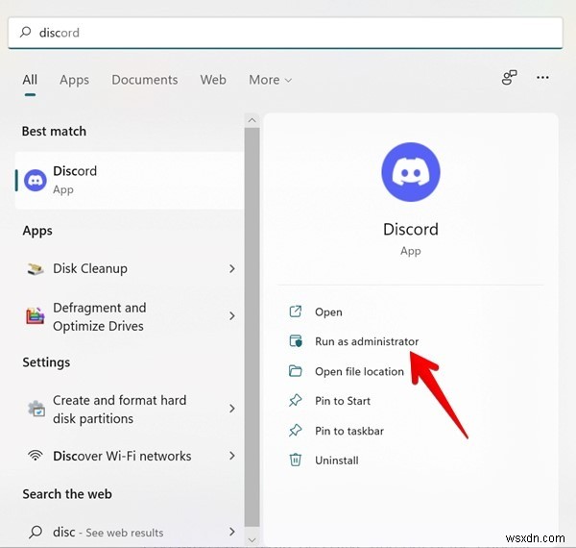Click the Discord title in preview pane
This screenshot has height=548, width=576.
(x=411, y=229)
